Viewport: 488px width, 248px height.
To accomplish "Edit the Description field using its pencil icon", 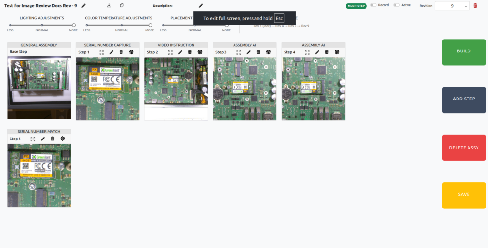I will click(201, 5).
